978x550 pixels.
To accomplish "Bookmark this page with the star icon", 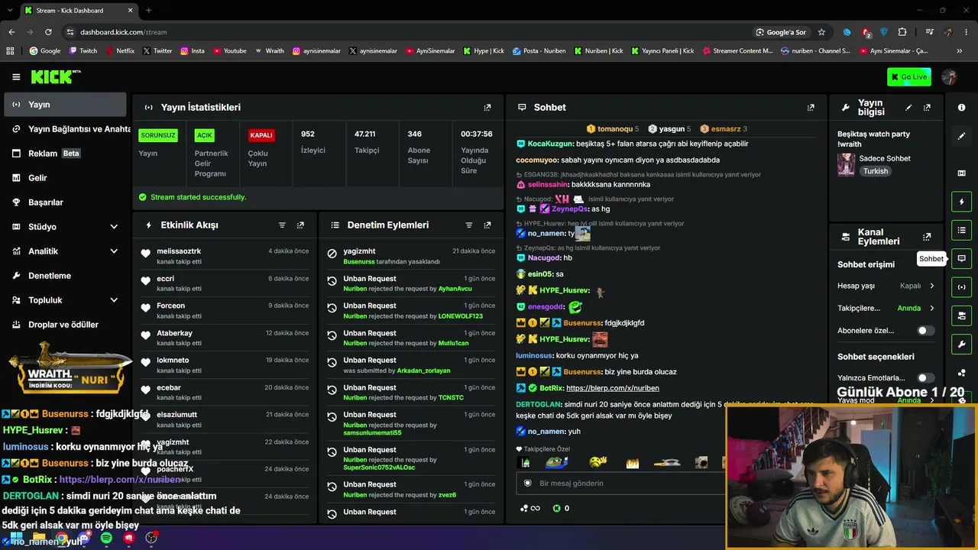I will (821, 32).
